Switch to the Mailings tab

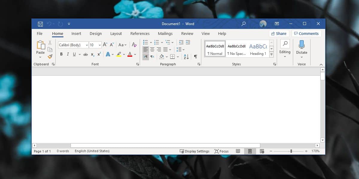coord(165,33)
